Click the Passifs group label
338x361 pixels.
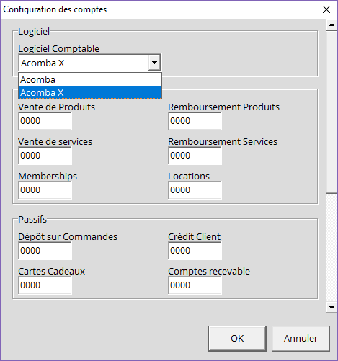tap(32, 219)
